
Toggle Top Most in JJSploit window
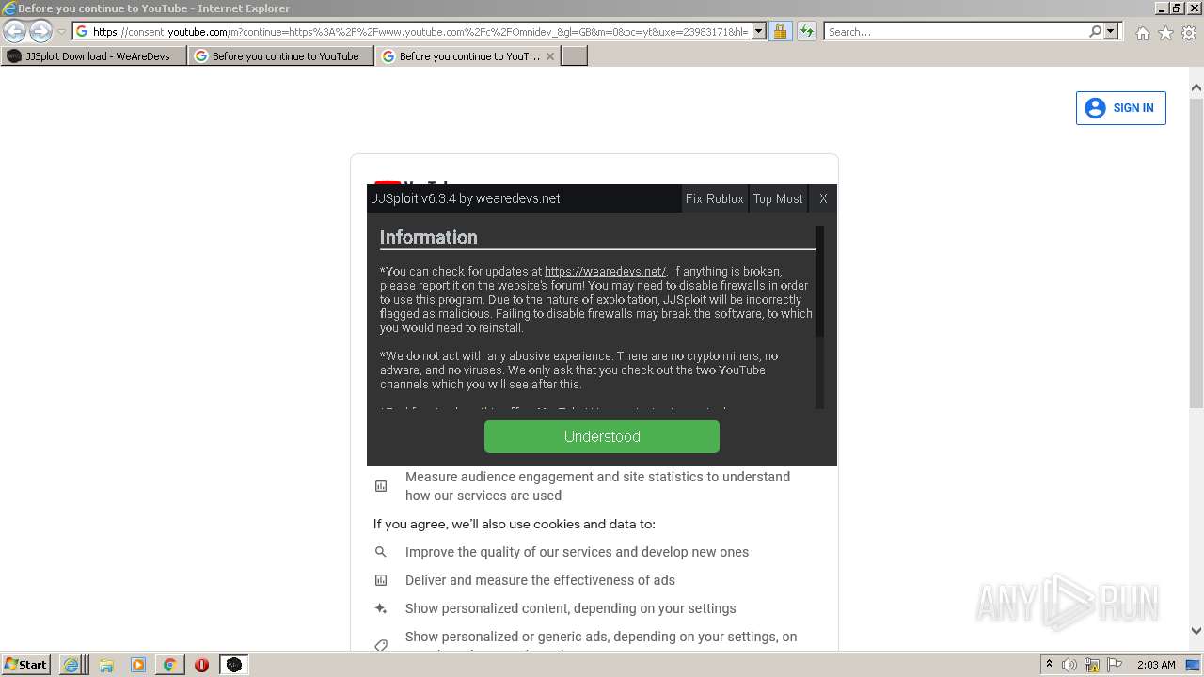[778, 198]
